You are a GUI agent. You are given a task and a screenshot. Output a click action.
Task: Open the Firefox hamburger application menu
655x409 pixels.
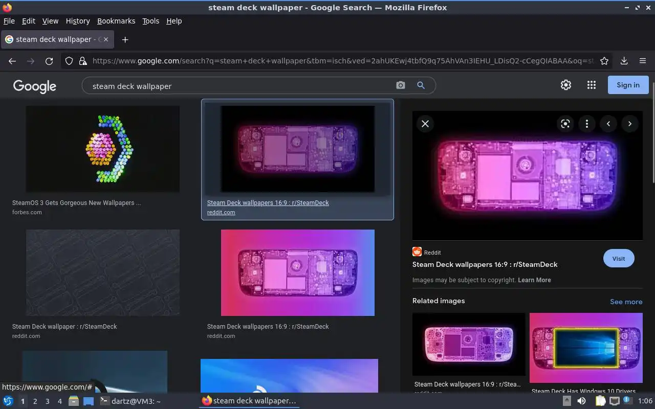pyautogui.click(x=643, y=61)
